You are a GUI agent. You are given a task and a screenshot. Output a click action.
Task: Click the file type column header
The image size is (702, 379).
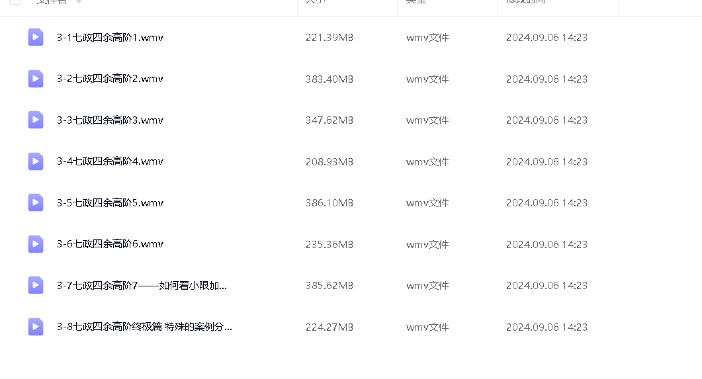pyautogui.click(x=416, y=1)
